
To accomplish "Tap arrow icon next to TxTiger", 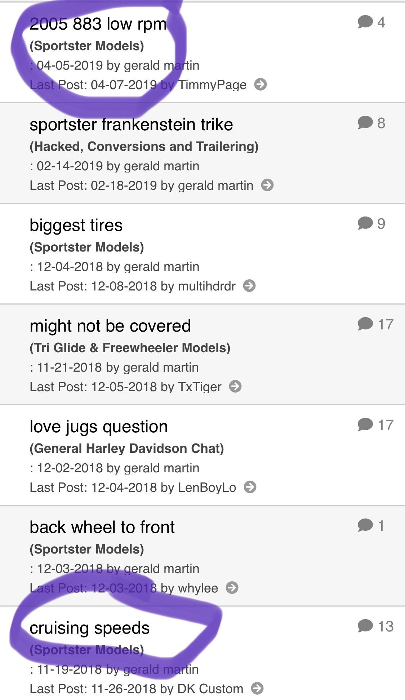I will 235,386.
